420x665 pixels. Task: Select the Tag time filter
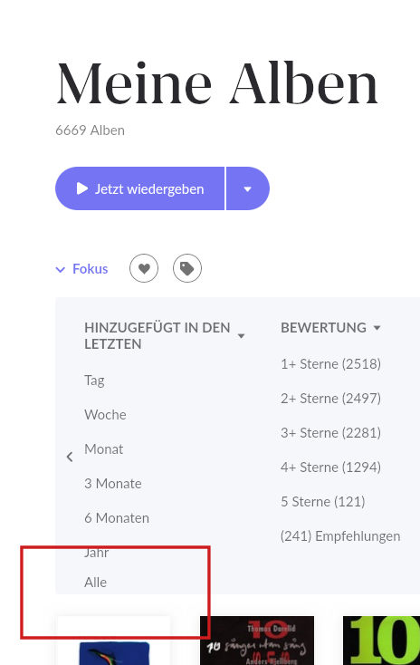pyautogui.click(x=94, y=381)
